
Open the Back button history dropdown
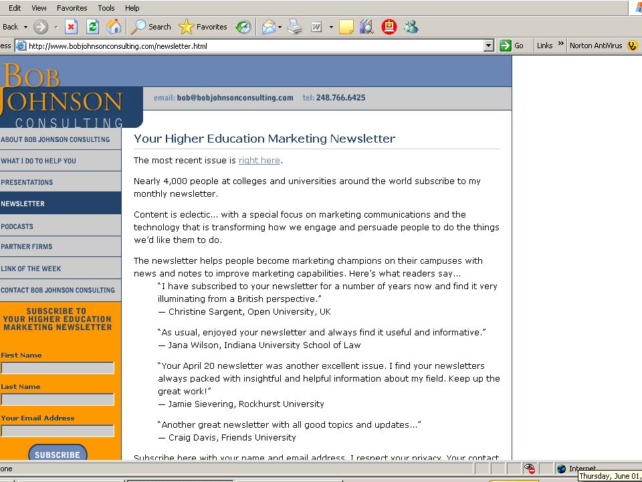25,27
